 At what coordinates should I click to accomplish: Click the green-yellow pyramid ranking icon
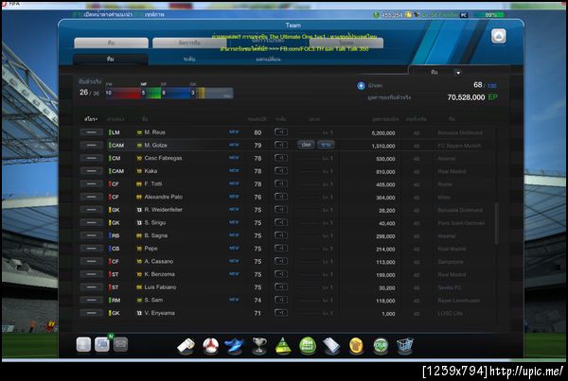click(283, 345)
